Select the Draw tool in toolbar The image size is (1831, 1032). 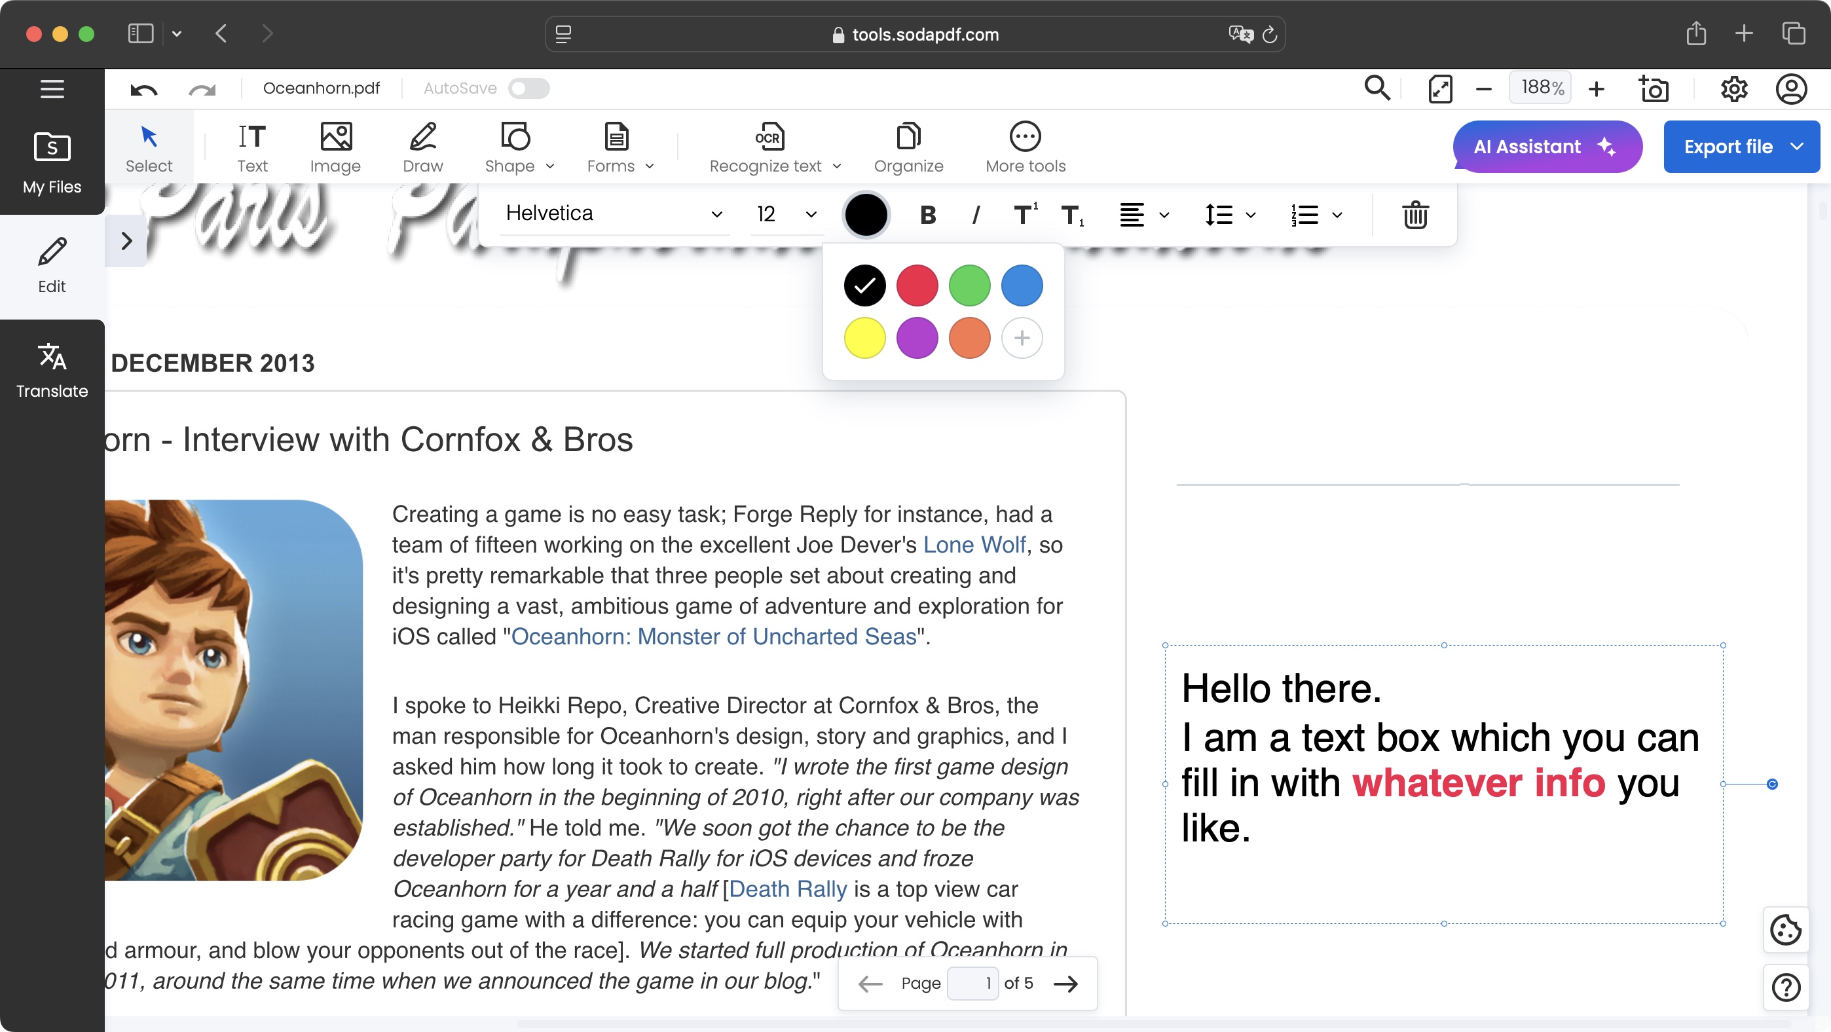tap(421, 146)
